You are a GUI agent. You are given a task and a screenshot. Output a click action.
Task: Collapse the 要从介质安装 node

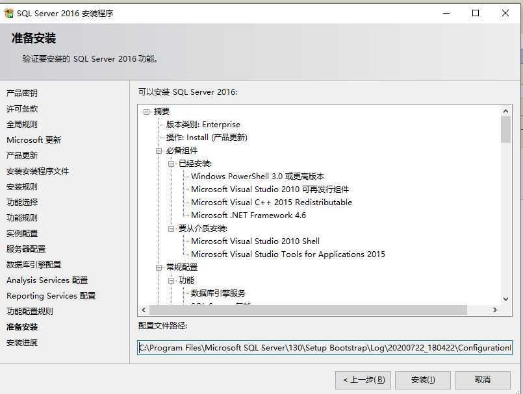click(x=171, y=228)
